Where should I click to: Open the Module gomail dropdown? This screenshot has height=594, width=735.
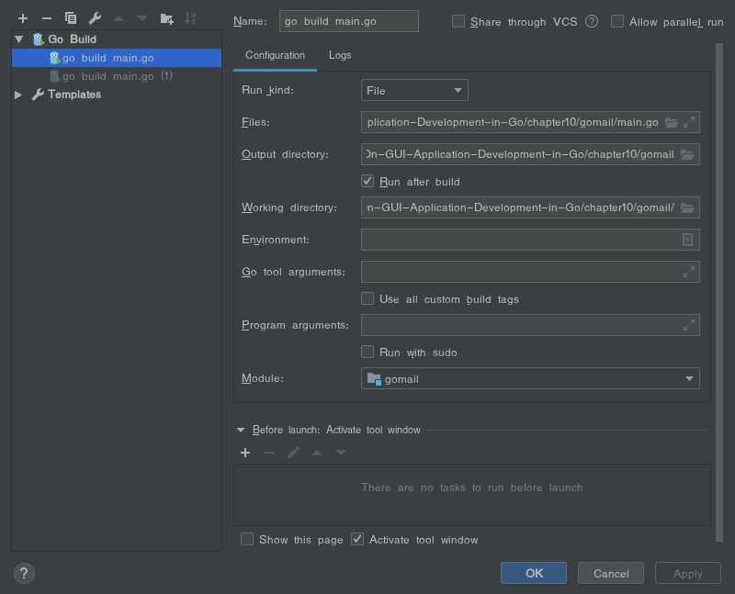point(530,378)
